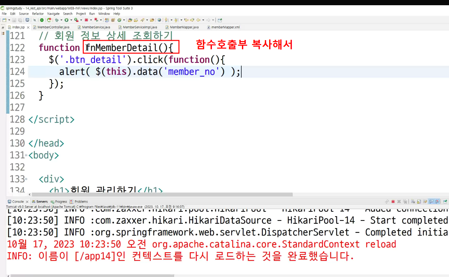Open the Navigate menu
The width and height of the screenshot is (449, 277).
(x=54, y=14)
